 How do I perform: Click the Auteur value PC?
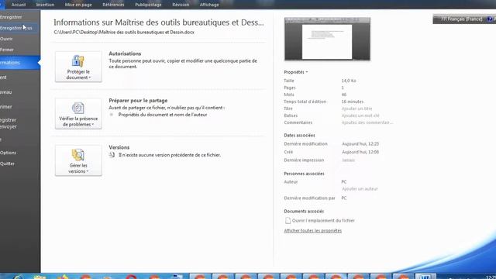coord(344,182)
